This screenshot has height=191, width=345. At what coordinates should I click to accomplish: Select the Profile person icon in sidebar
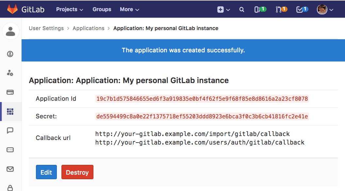point(11,31)
